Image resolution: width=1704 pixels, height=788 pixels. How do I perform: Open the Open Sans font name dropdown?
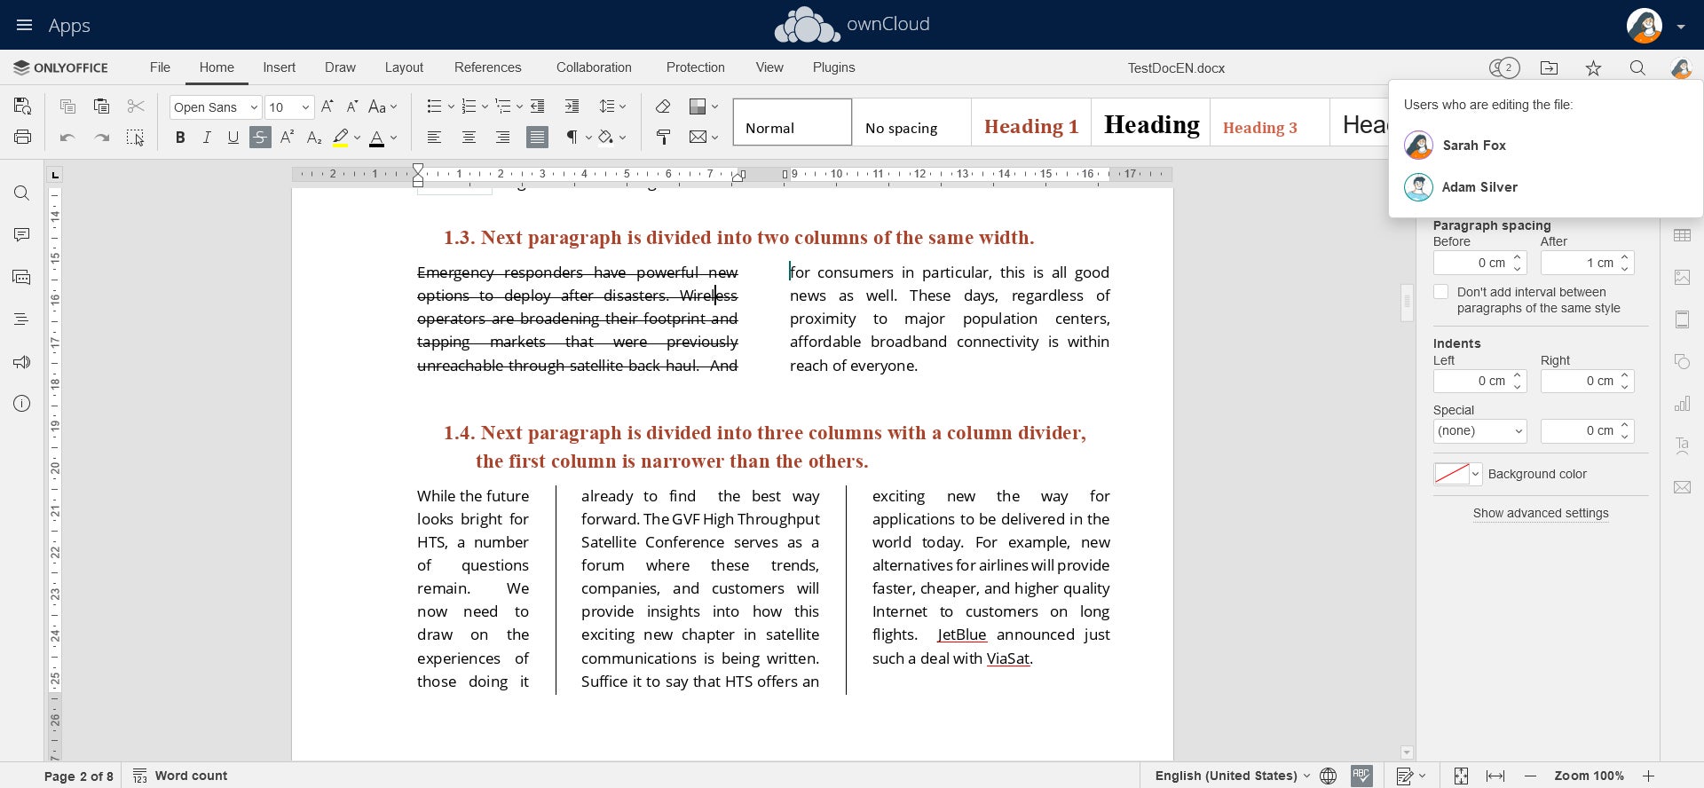click(x=216, y=107)
